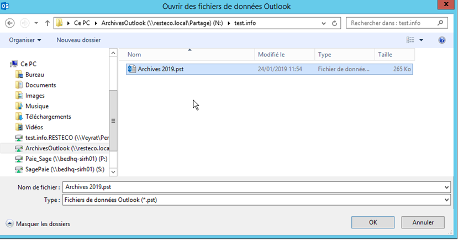The image size is (458, 240).
Task: Close the Outlook data file dialog
Action: click(x=446, y=4)
